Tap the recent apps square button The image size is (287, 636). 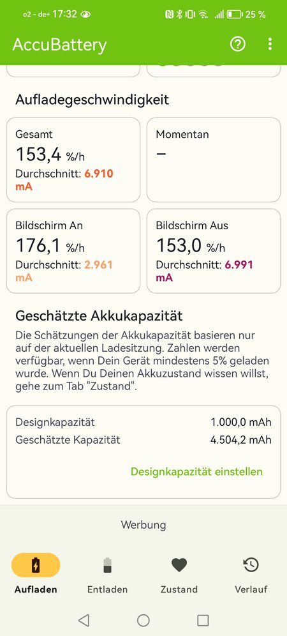coord(203,620)
